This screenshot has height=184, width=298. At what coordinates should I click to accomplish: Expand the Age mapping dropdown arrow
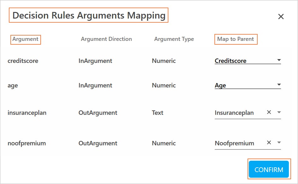(279, 85)
